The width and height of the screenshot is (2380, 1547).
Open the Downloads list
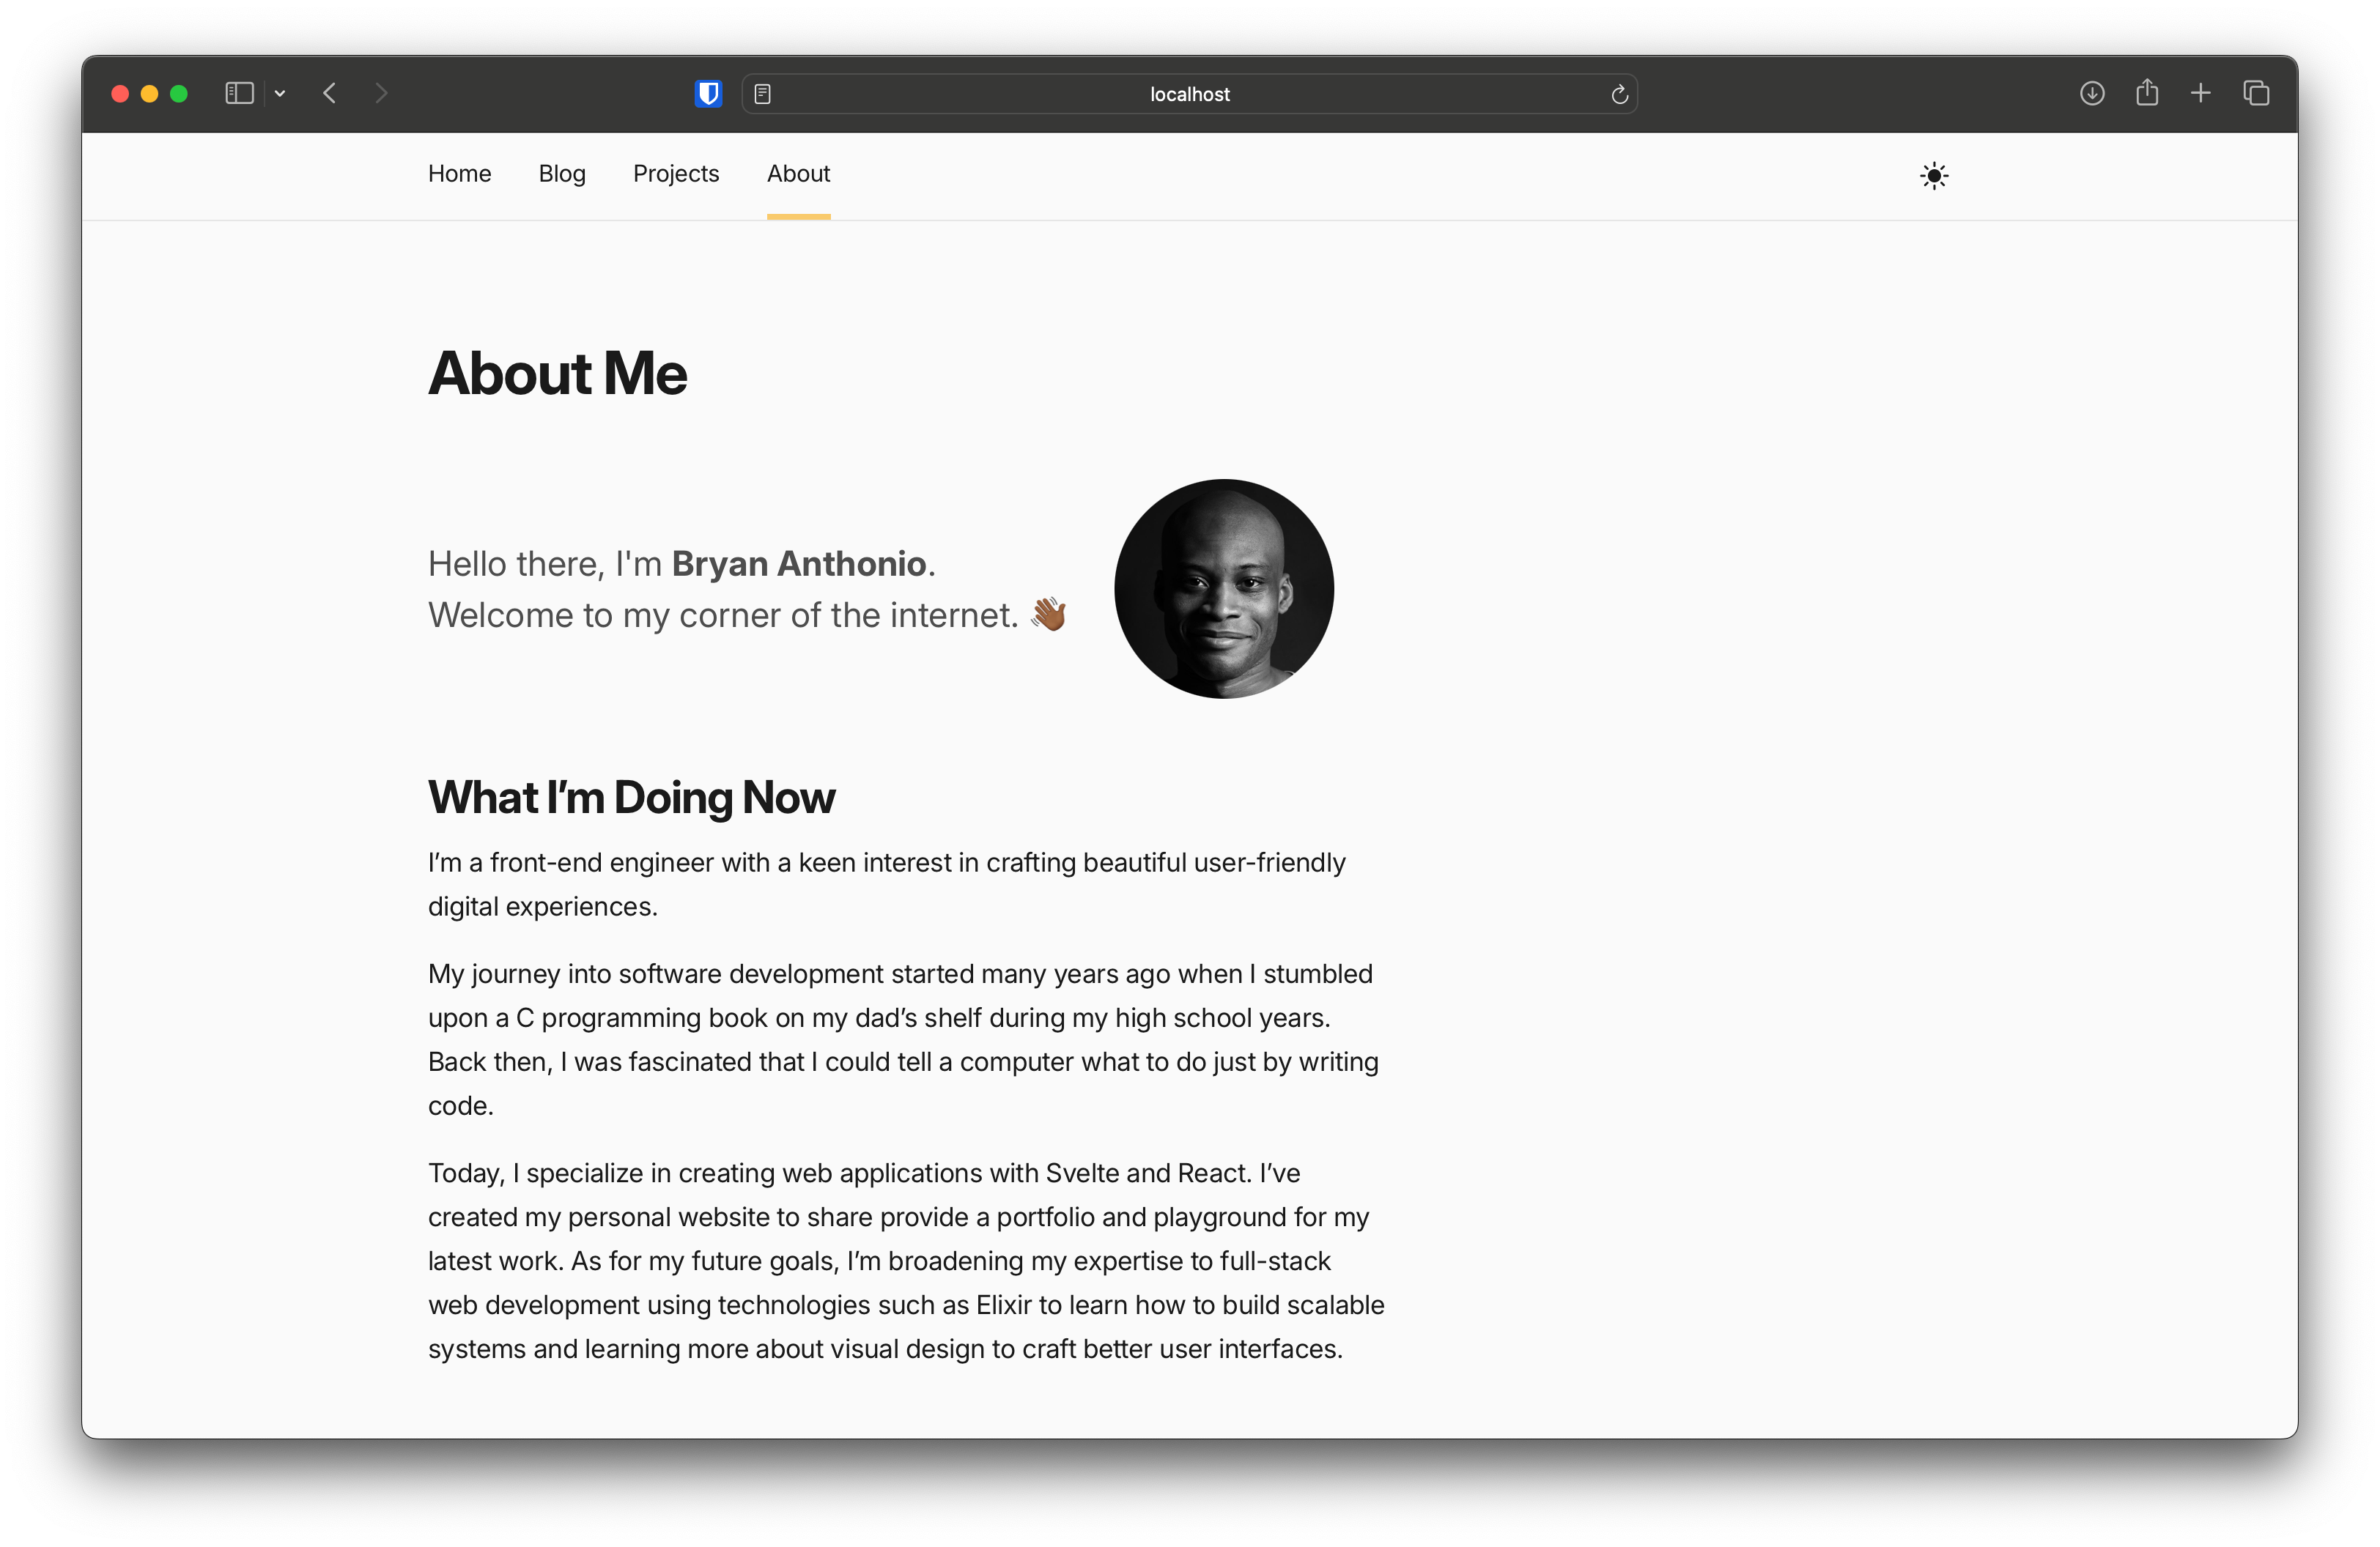pos(2091,93)
